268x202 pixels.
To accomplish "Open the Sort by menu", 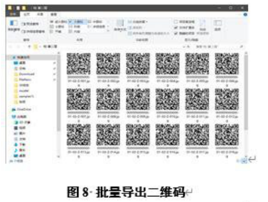I will click(120, 25).
